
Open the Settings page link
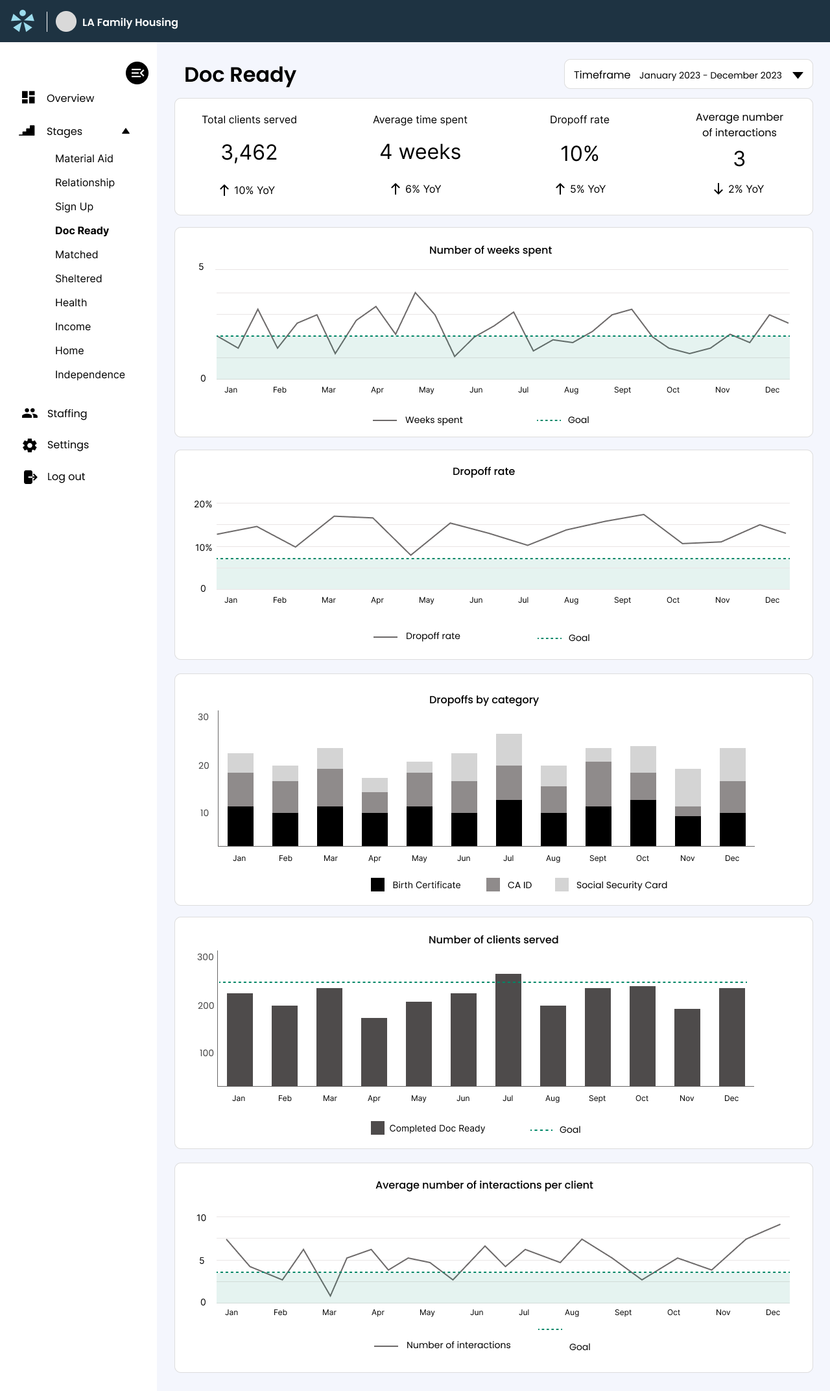(x=68, y=444)
